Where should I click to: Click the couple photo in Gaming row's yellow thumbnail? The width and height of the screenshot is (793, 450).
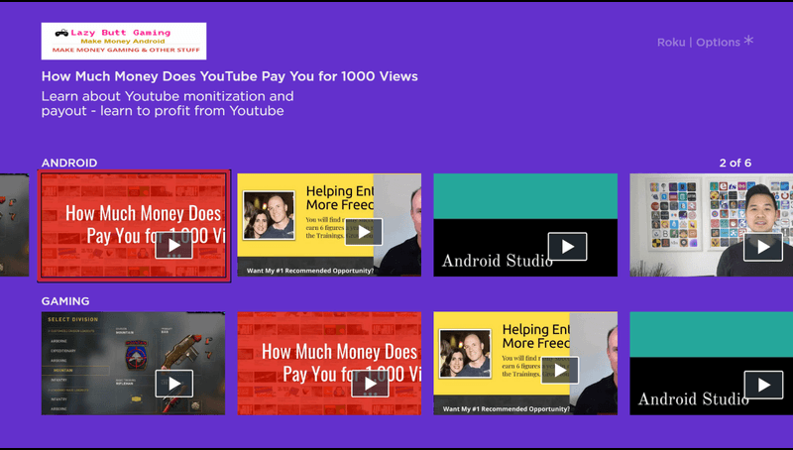point(465,354)
